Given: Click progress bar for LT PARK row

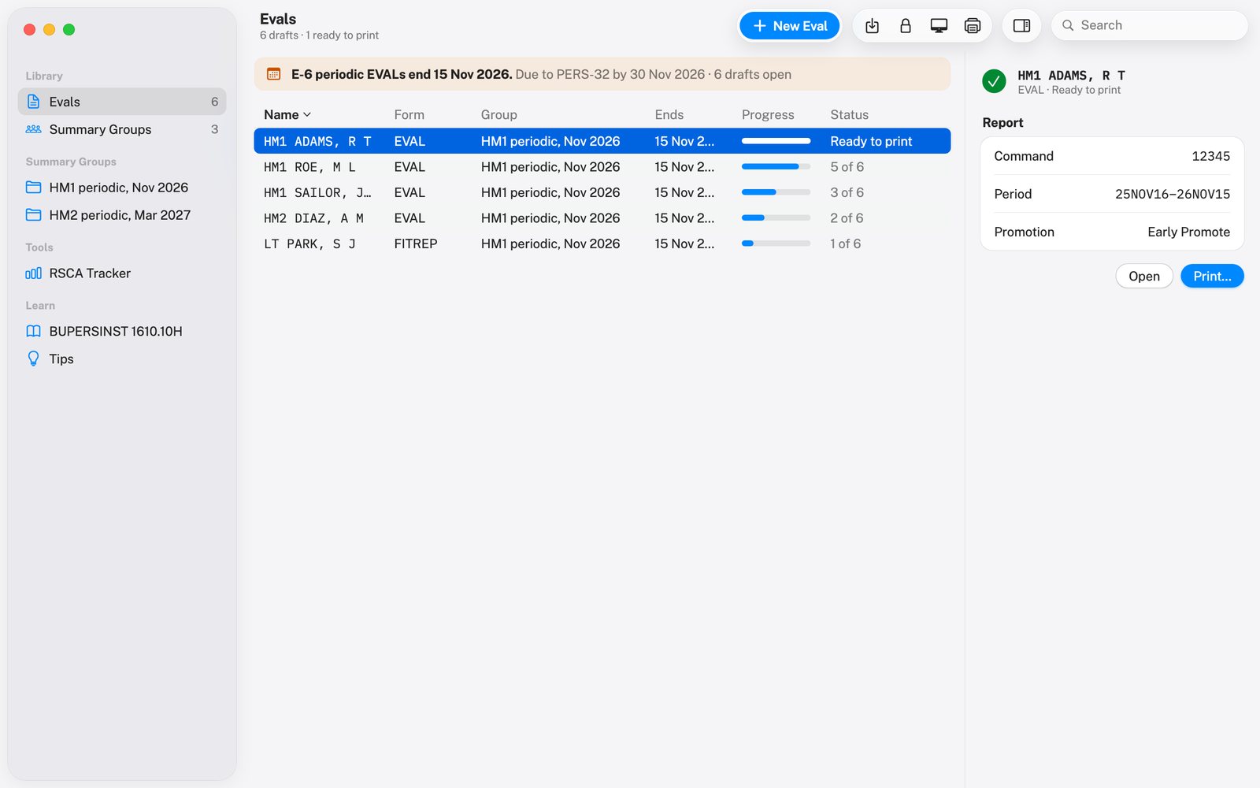Looking at the screenshot, I should [776, 243].
